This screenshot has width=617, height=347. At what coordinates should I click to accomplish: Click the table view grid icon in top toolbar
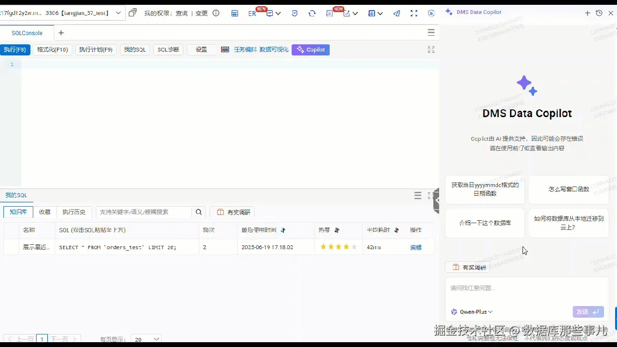click(235, 13)
